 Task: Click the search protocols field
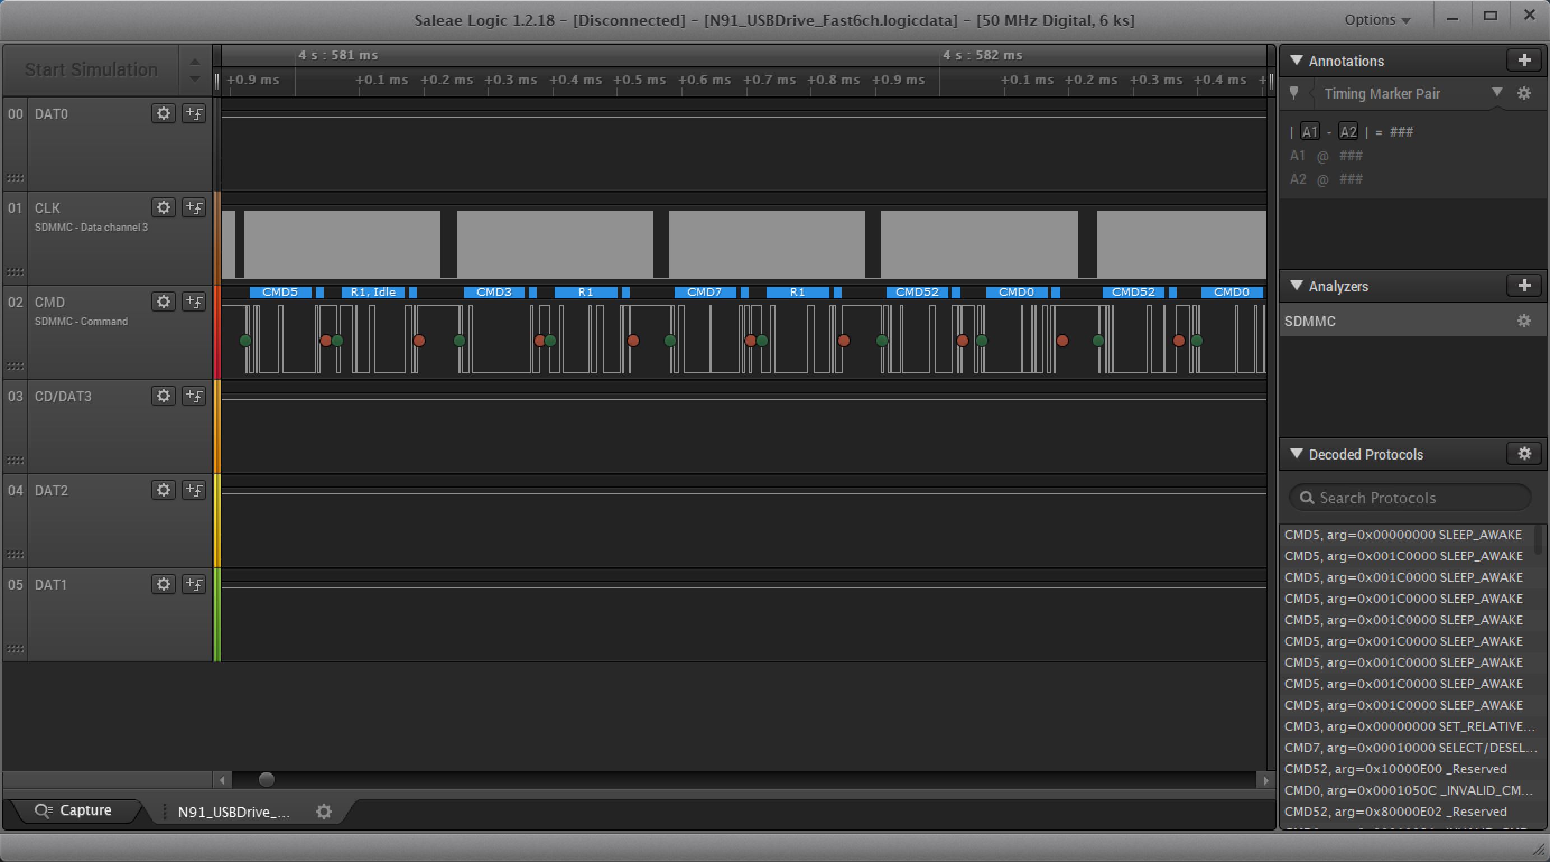click(1409, 498)
